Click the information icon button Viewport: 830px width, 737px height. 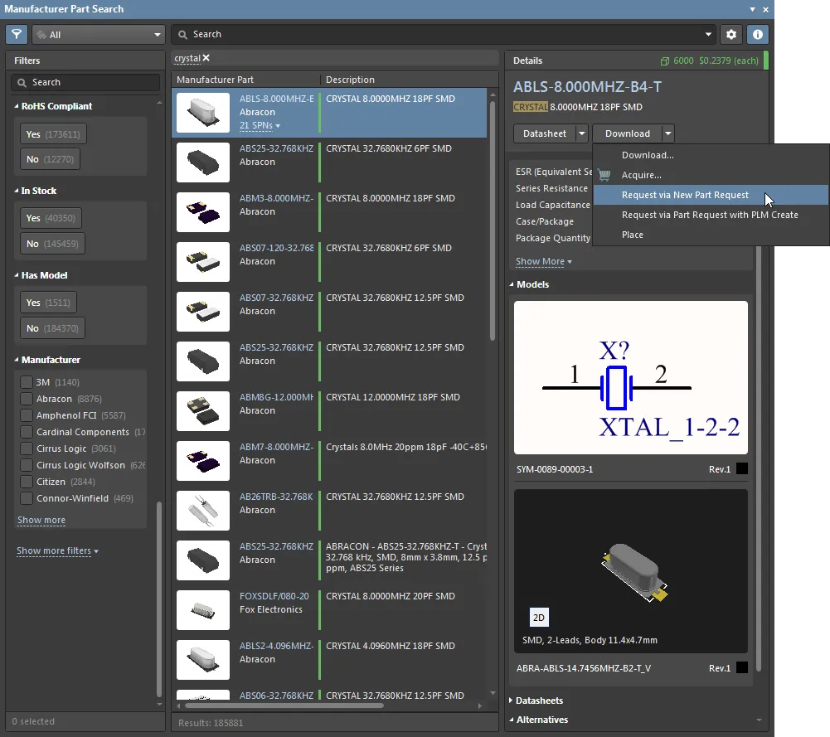758,34
